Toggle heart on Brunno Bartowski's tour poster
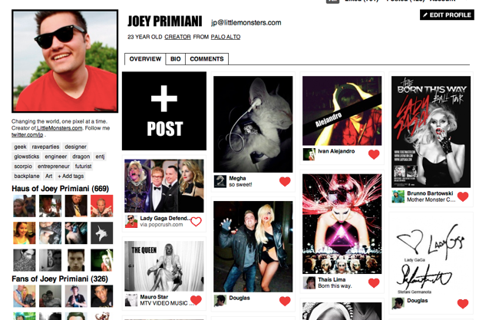Screen dimensions: 489x320 pos(463,196)
